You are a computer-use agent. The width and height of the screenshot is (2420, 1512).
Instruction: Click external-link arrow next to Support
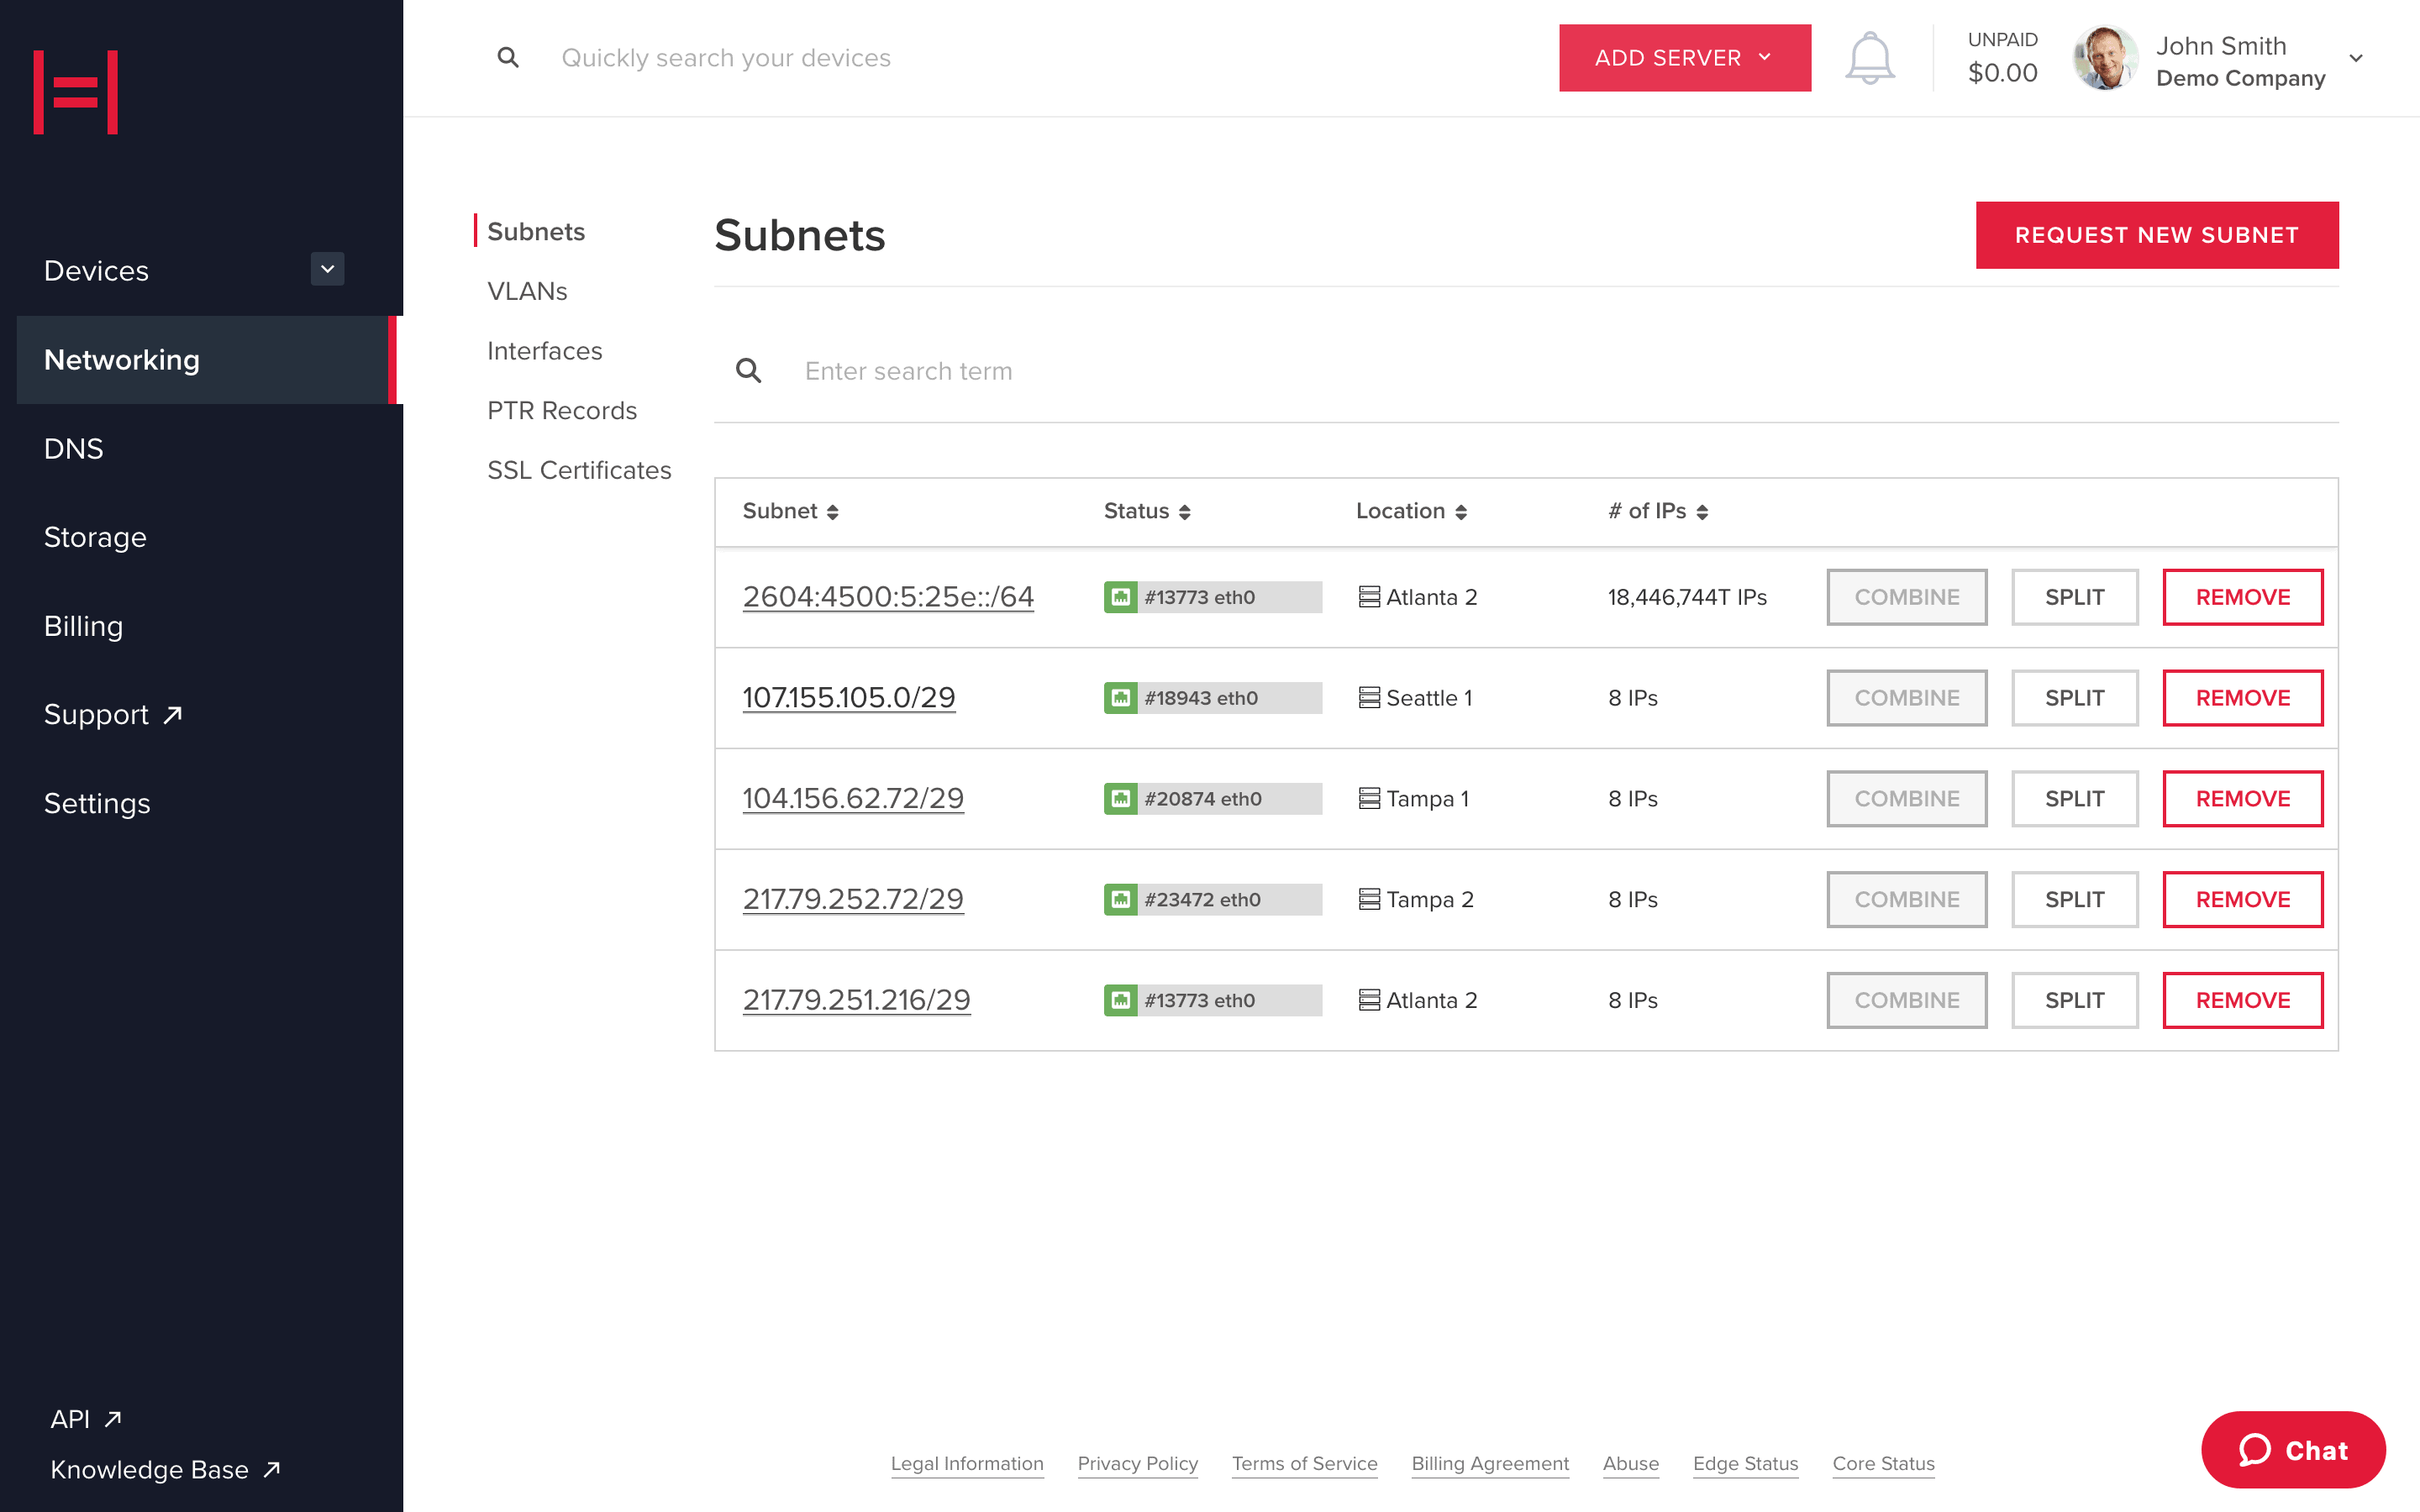173,714
